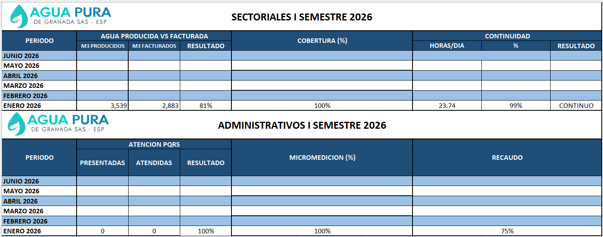
Task: Select the ADMINISTRATIVOS I SEMESTRE 2026 title
Action: 301,125
